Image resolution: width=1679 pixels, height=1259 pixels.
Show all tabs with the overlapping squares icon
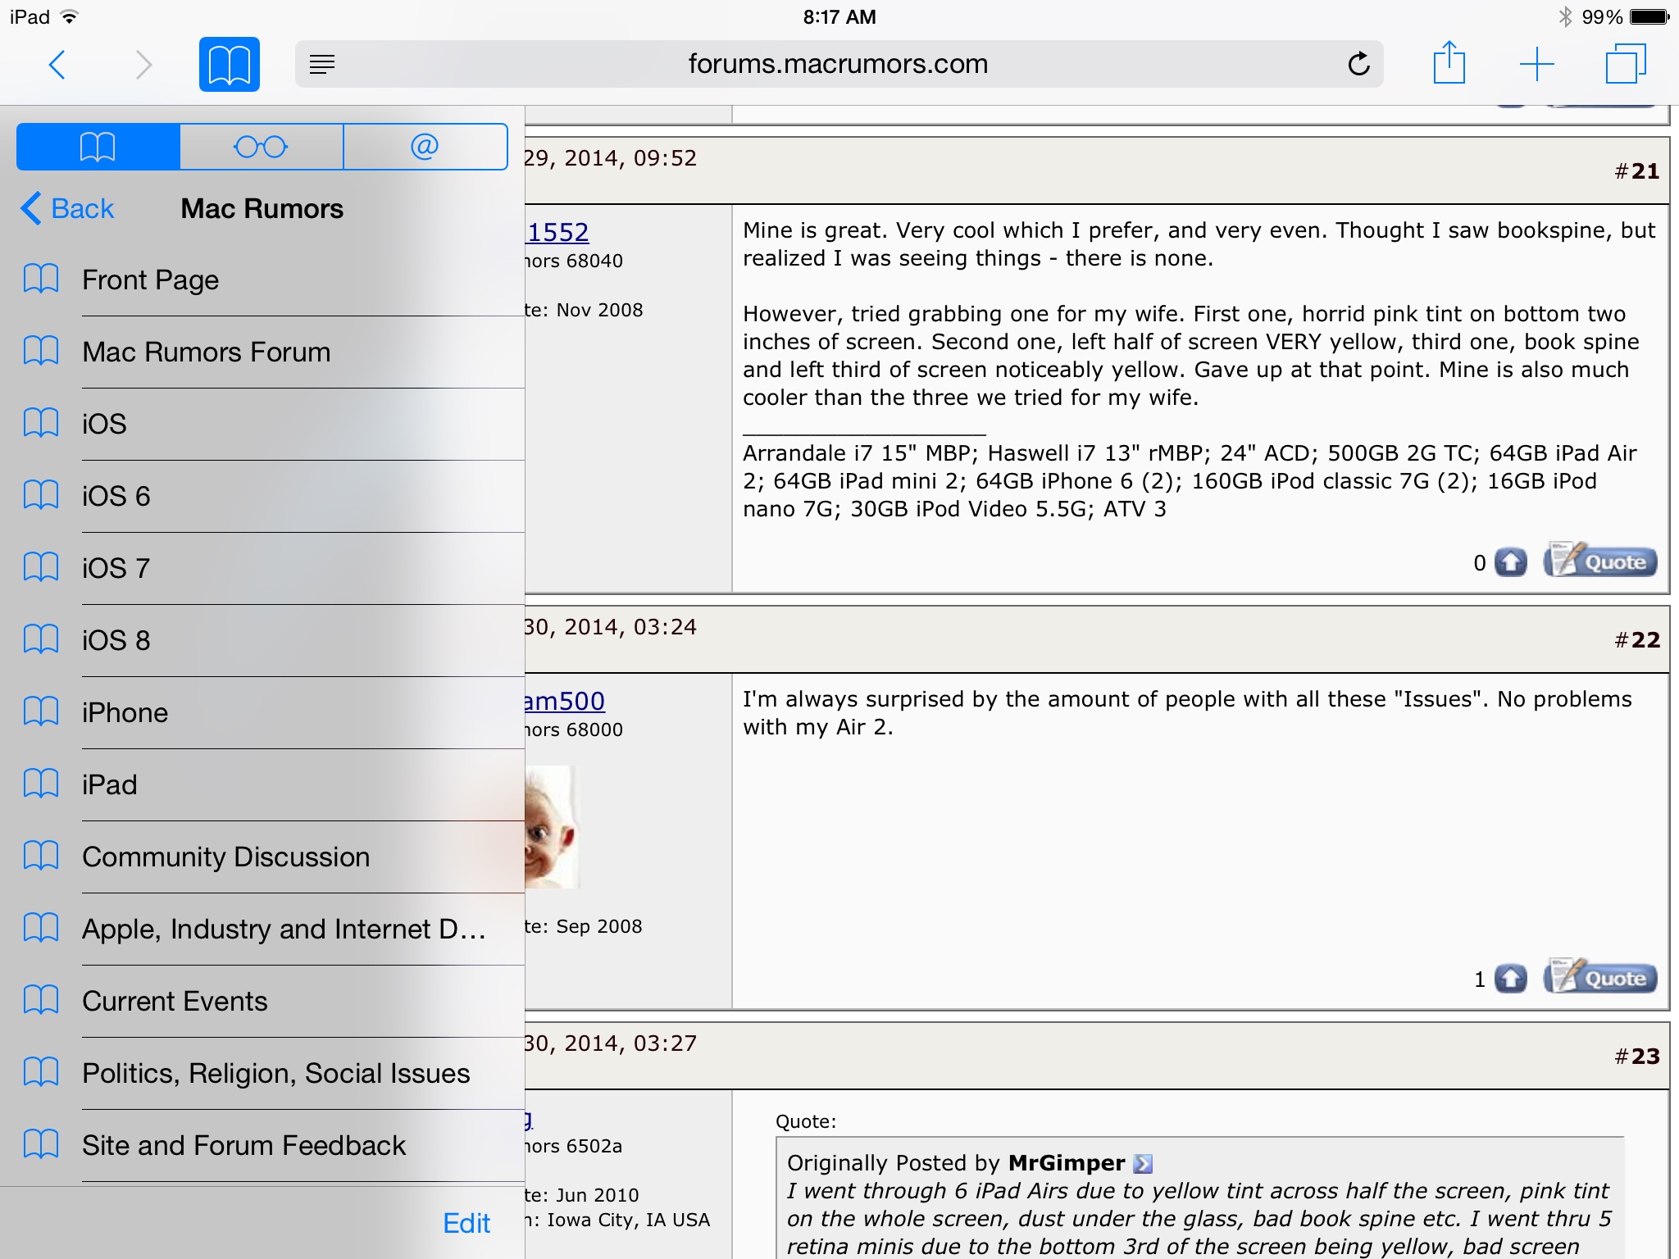pyautogui.click(x=1625, y=63)
